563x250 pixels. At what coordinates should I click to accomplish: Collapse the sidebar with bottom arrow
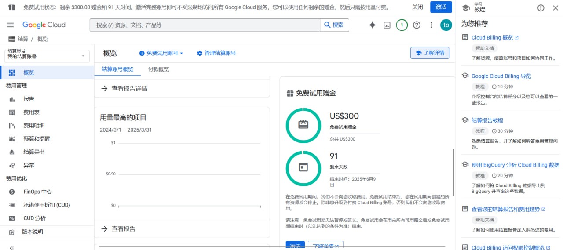click(x=11, y=247)
